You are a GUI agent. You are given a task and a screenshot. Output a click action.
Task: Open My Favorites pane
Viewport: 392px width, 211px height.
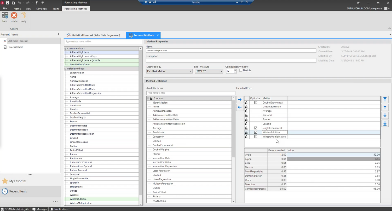tap(30, 181)
